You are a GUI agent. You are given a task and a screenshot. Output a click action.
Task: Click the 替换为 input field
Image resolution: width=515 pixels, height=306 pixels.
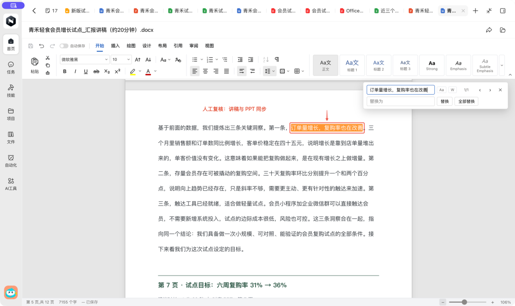click(401, 101)
